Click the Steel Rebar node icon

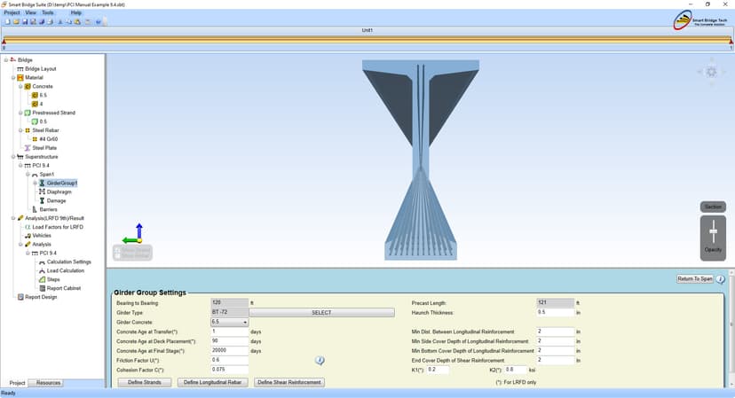(x=28, y=130)
